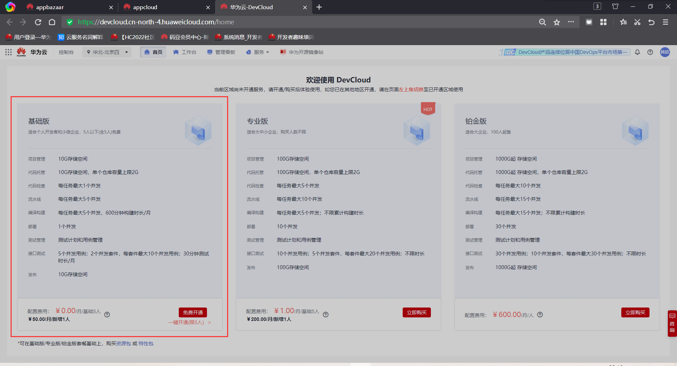Viewport: 677px width, 366px height.
Task: Click the 欢迎使用 DevCloud heading
Action: [338, 80]
